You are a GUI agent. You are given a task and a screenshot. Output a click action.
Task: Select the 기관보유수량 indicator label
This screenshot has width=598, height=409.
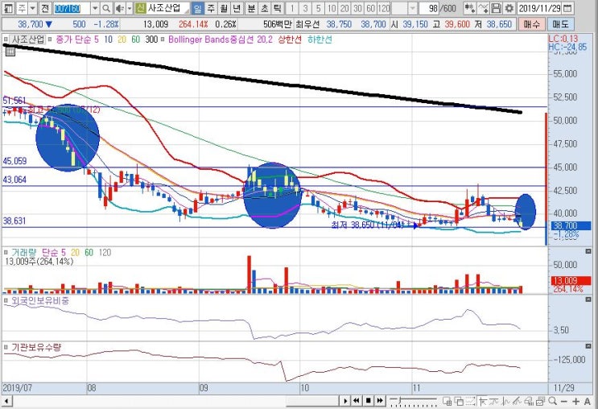click(x=36, y=347)
